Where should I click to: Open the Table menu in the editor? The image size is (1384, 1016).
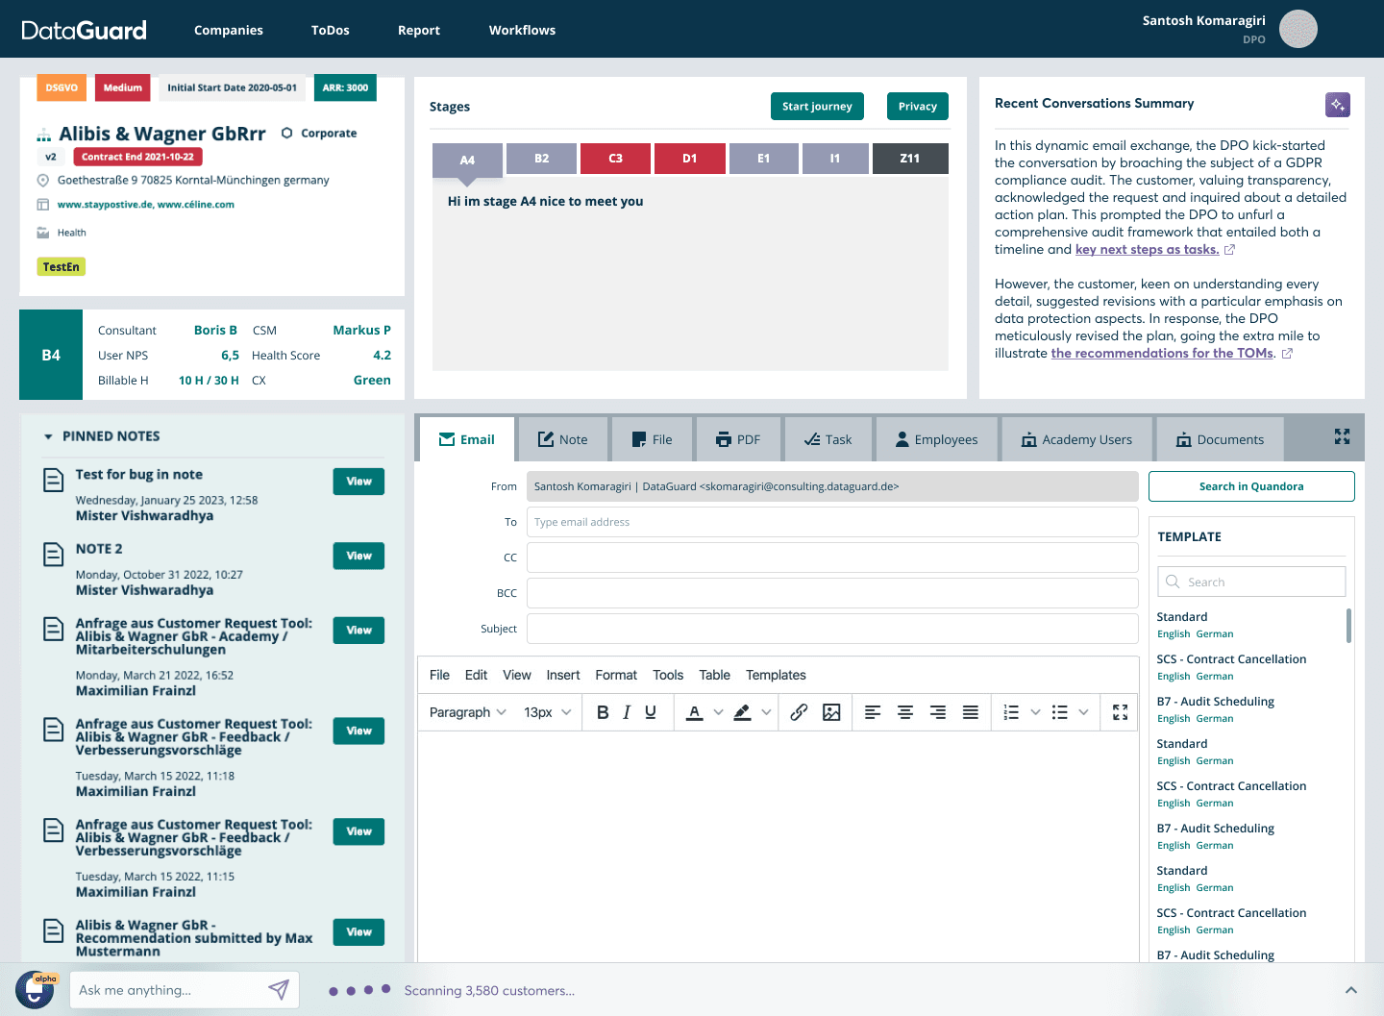pos(714,675)
